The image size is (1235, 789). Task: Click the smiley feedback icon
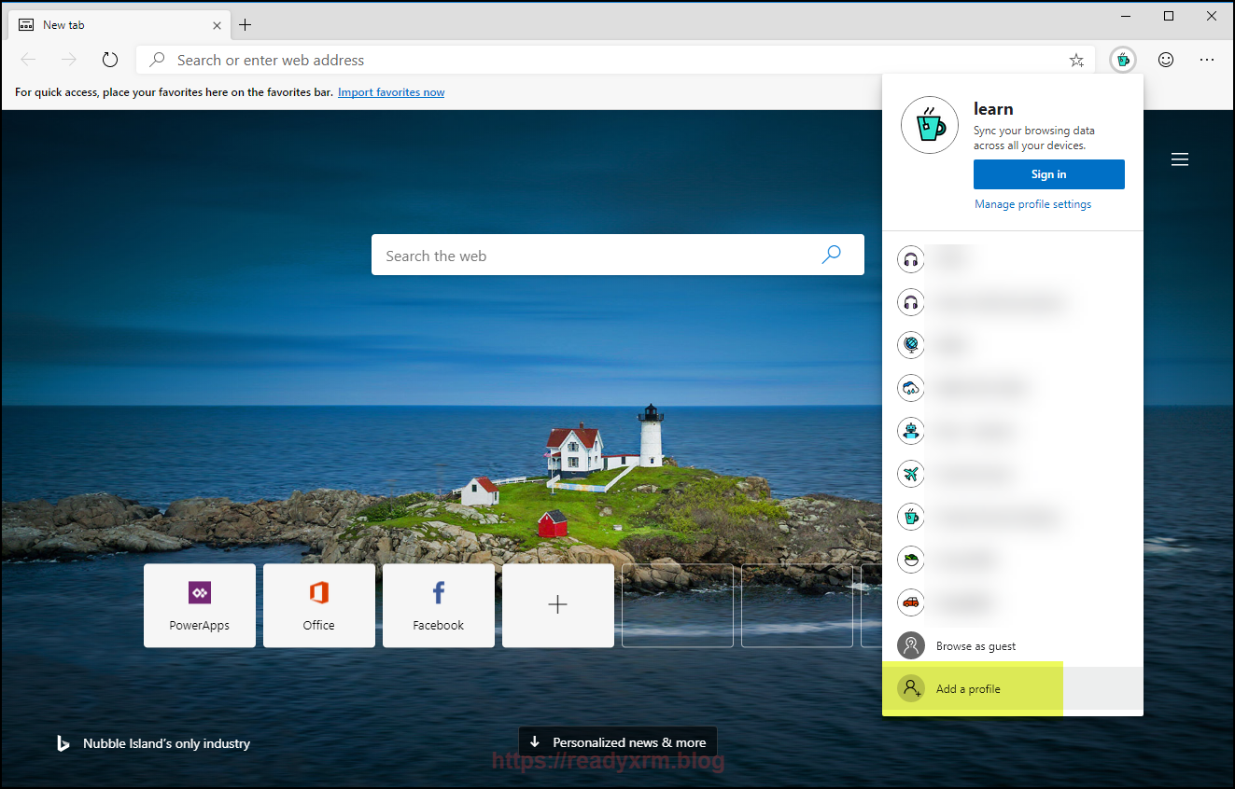[x=1166, y=60]
